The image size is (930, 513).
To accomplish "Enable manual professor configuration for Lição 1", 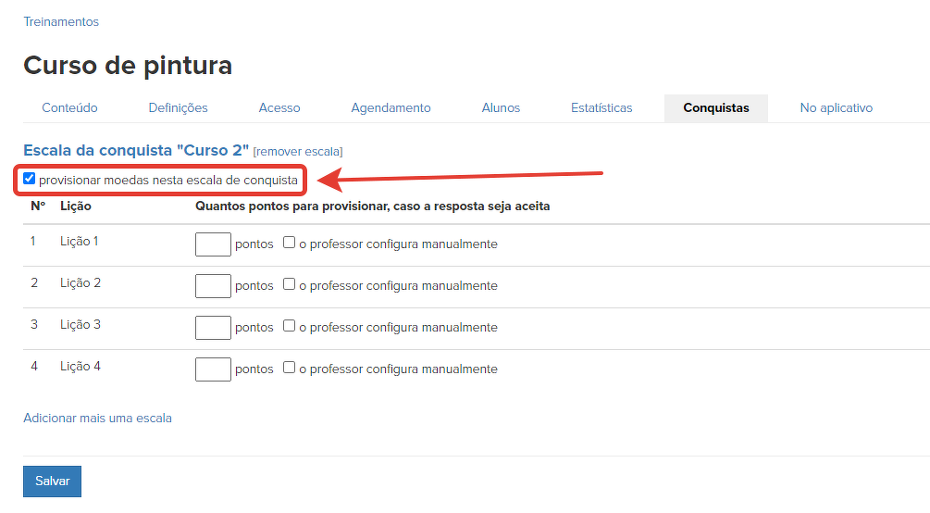I will [290, 243].
